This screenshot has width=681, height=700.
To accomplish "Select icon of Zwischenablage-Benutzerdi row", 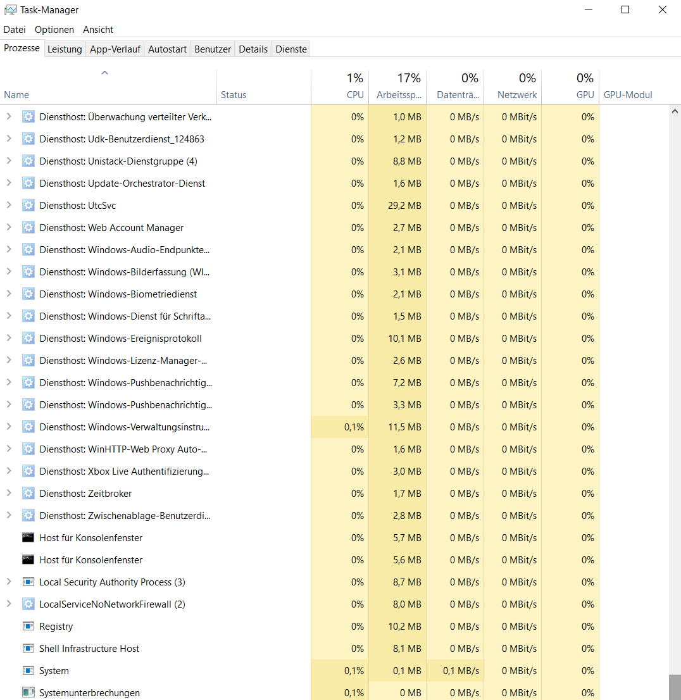I will pos(28,516).
